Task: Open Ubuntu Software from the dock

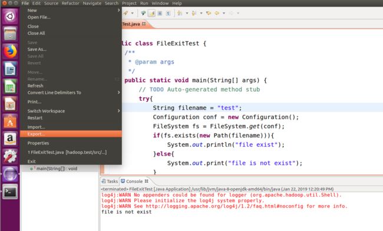Action: tap(10, 121)
